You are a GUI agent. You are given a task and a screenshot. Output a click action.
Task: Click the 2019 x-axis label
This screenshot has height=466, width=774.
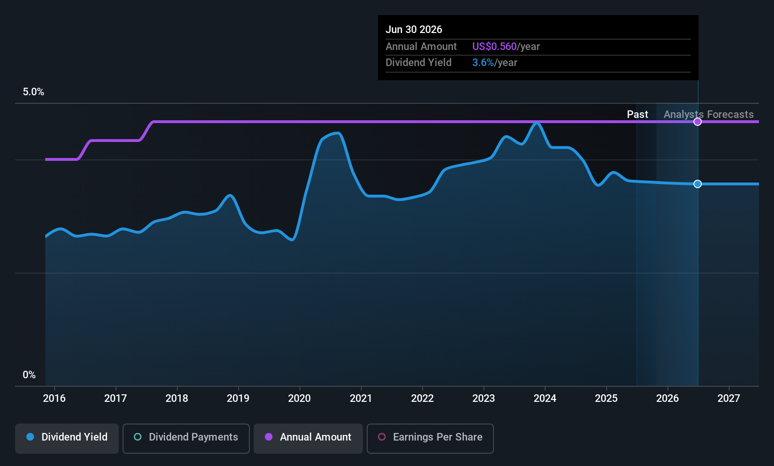click(x=238, y=399)
